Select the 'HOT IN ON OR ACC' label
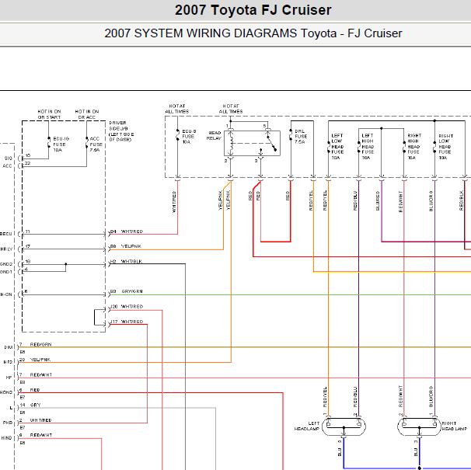 pos(87,114)
